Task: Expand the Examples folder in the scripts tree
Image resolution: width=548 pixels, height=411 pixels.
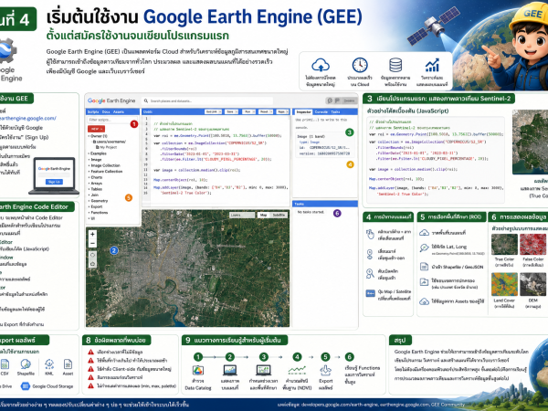Action: tap(98, 153)
